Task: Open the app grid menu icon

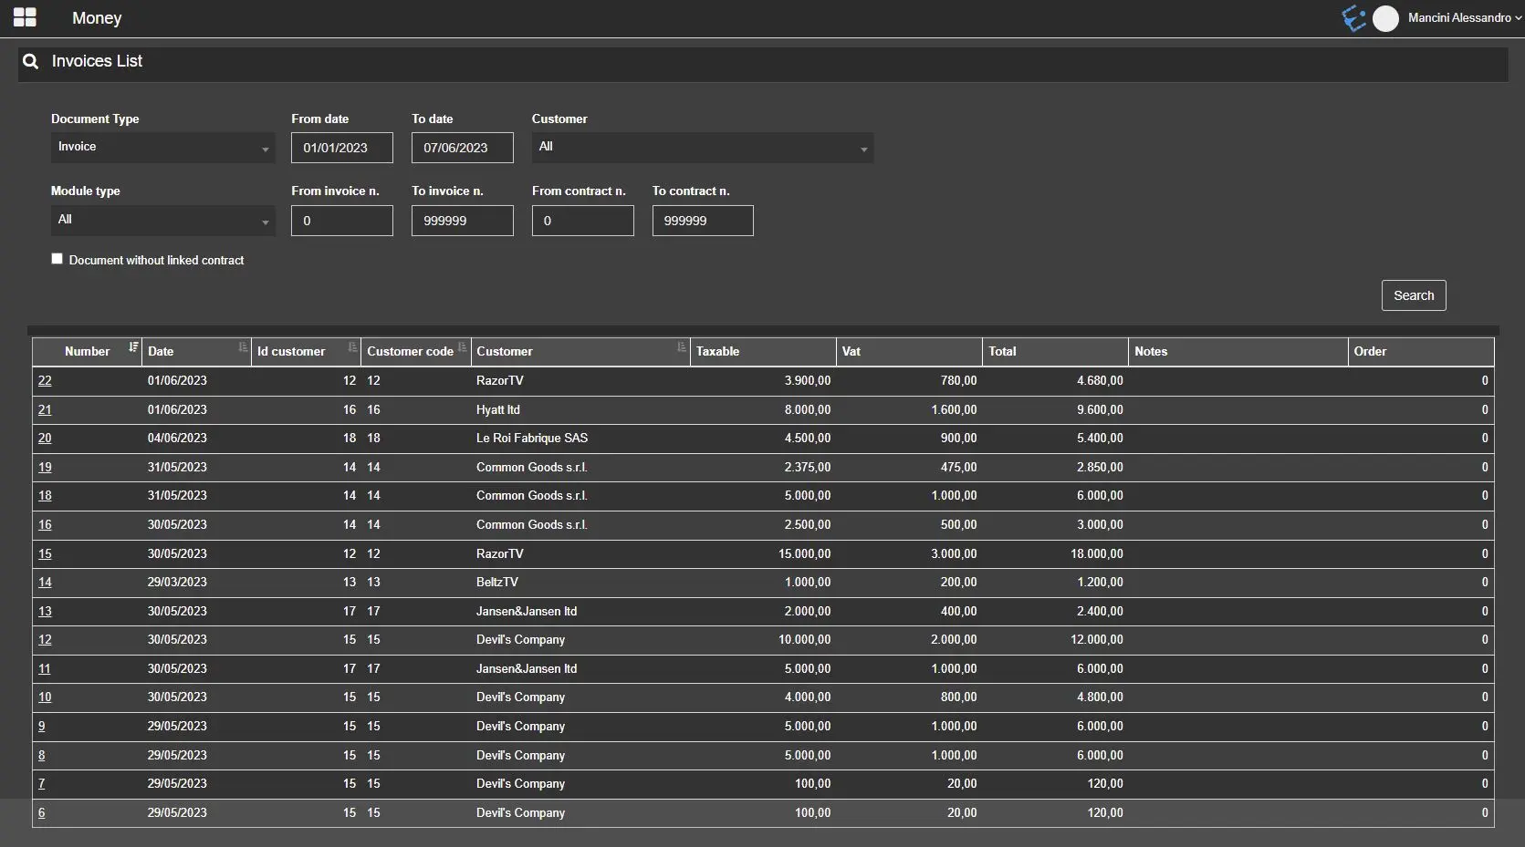Action: click(x=25, y=17)
